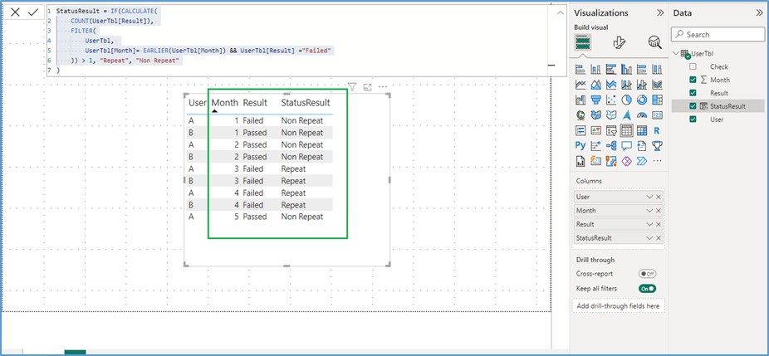Screen dimensions: 769x356
Task: Select the Build visual fields icon
Action: click(x=583, y=42)
